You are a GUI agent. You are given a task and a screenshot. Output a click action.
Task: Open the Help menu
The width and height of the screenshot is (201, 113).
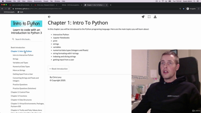(x=63, y=1)
